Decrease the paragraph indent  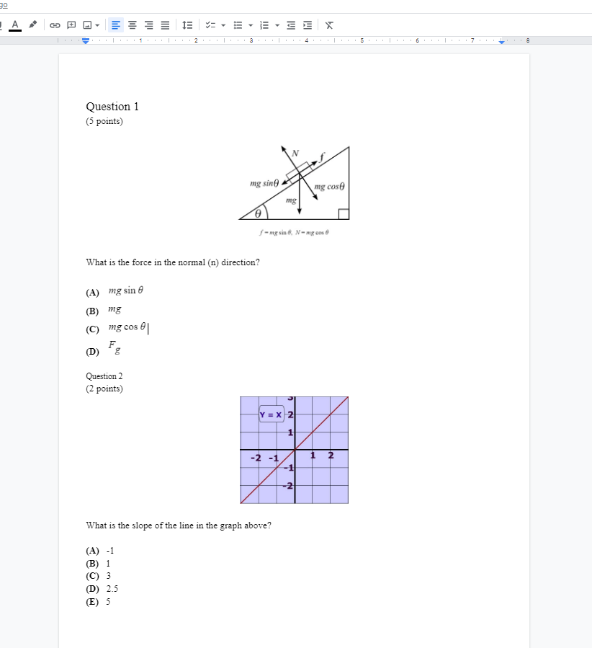tap(291, 25)
